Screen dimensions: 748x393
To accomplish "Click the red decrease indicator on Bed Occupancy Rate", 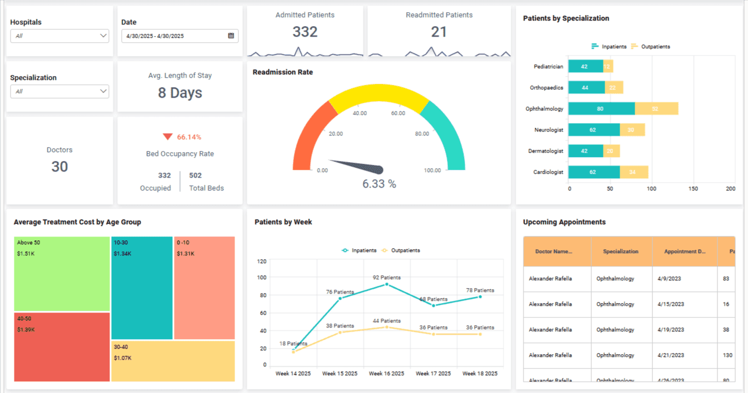I will (167, 136).
